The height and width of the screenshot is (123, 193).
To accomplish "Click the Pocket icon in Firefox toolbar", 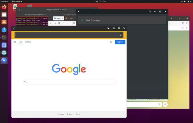I will click(x=183, y=23).
